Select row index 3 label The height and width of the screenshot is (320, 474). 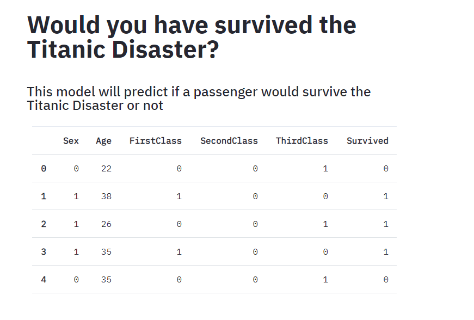tap(44, 252)
